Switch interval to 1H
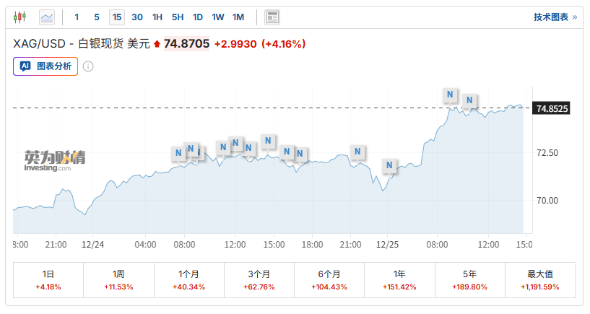 (157, 17)
